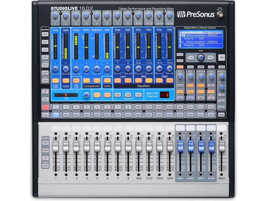Toggle the 48V phantom power button
Screen dimensions: 267x201
click(x=107, y=95)
